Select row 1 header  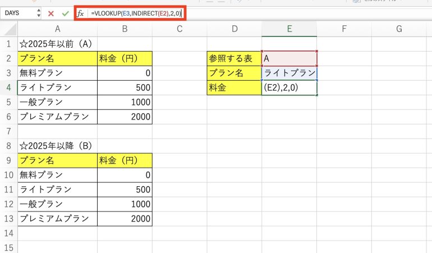point(9,44)
